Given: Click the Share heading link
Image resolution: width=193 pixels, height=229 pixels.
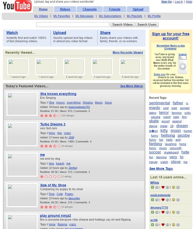Looking at the screenshot, I should (x=105, y=33).
